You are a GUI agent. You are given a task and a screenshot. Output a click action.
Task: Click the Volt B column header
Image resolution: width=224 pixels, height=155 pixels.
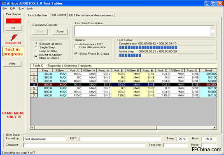tap(119, 70)
